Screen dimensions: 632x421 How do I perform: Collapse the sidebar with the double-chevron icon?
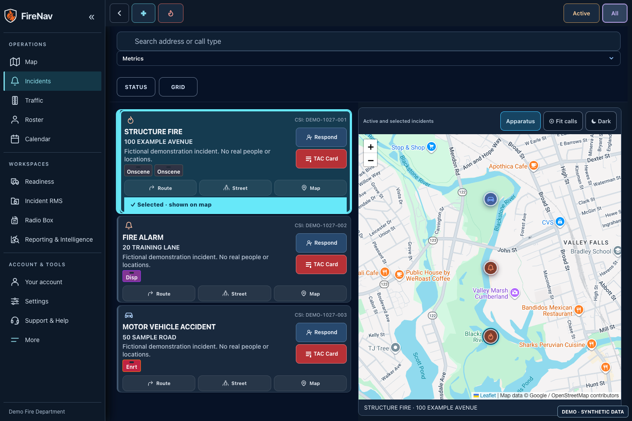coord(91,17)
